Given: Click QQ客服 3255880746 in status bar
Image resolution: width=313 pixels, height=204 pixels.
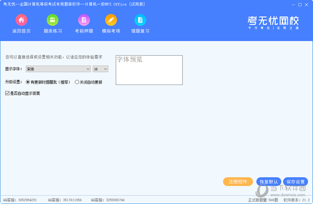Looking at the screenshot, I should [x=108, y=200].
